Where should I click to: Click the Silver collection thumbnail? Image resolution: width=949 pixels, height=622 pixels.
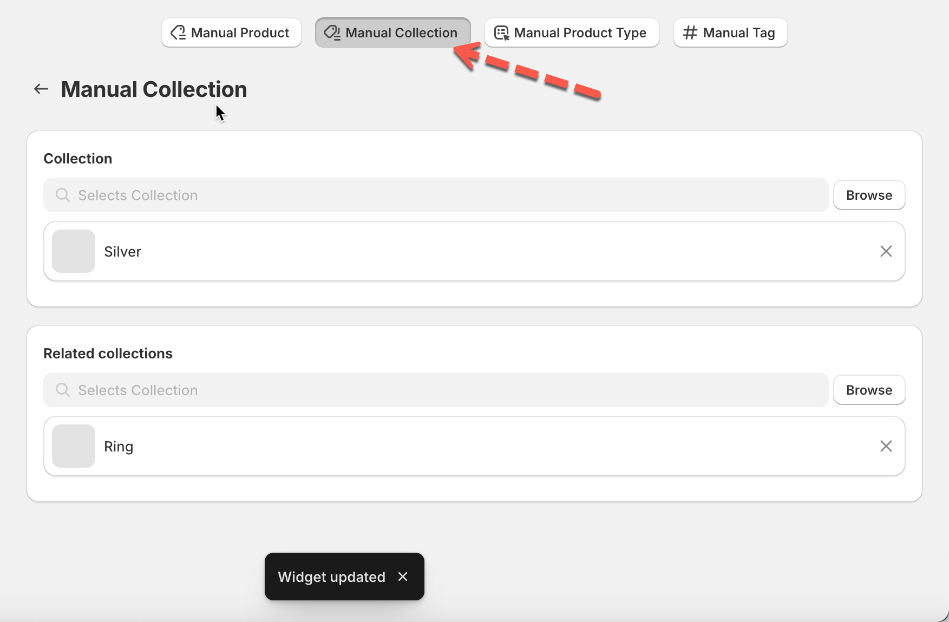74,251
